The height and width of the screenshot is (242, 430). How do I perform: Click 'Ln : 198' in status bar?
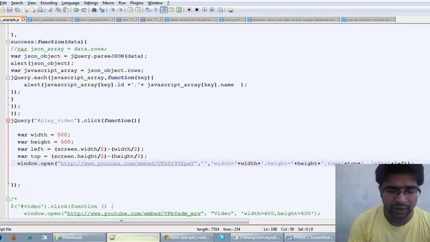pyautogui.click(x=270, y=229)
